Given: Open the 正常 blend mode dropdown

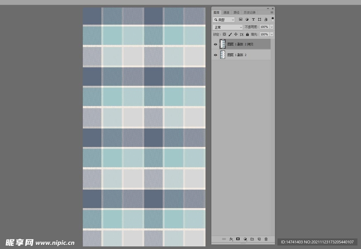Looking at the screenshot, I should pos(228,27).
